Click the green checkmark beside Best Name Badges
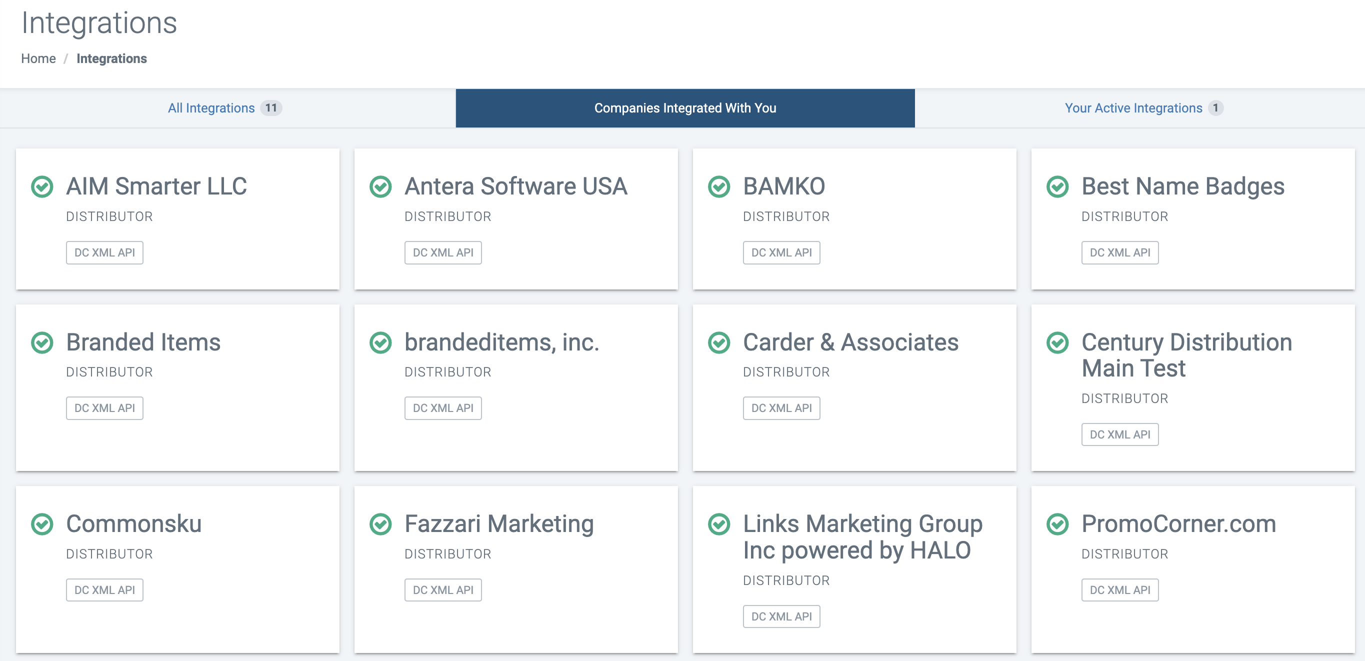Image resolution: width=1365 pixels, height=661 pixels. pos(1057,186)
